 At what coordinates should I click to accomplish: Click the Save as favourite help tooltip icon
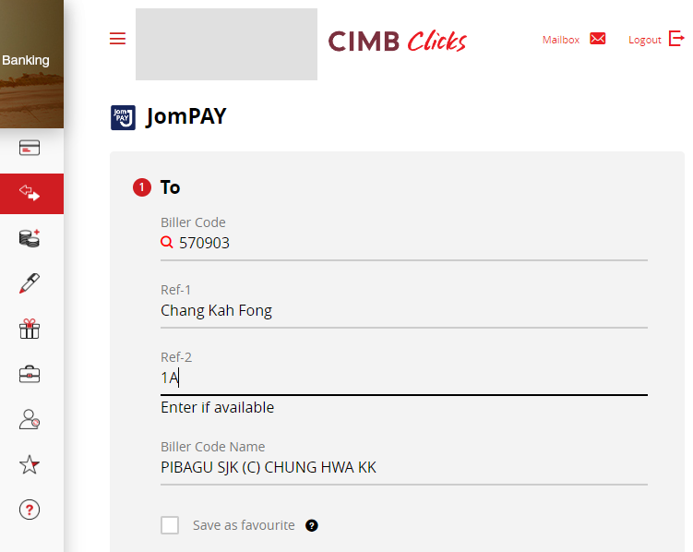pyautogui.click(x=312, y=526)
